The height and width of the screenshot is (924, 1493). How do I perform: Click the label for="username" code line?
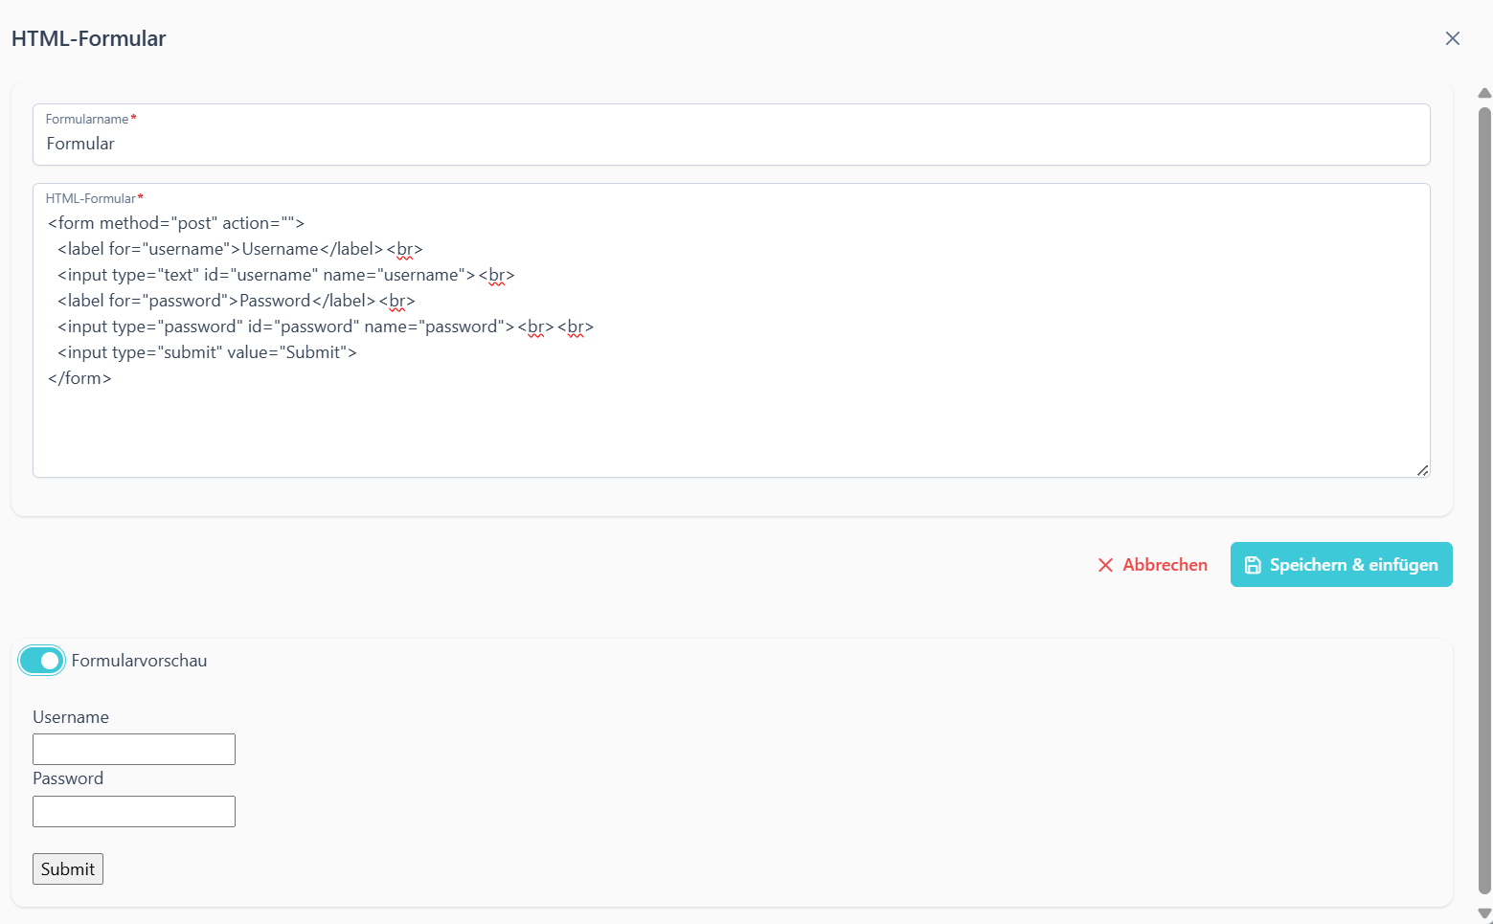pos(239,249)
